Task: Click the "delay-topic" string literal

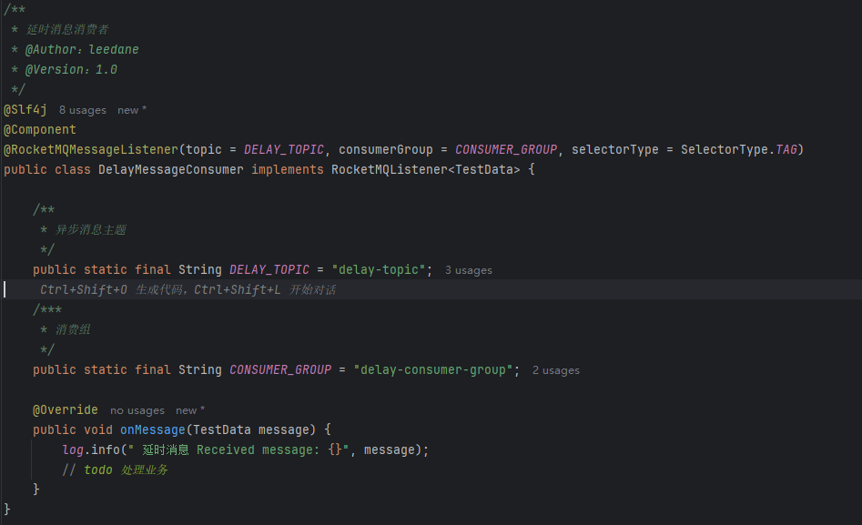Action: click(x=379, y=270)
